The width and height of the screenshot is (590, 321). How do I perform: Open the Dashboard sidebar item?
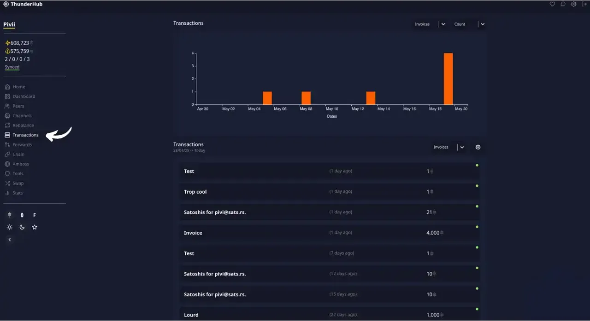pos(20,97)
